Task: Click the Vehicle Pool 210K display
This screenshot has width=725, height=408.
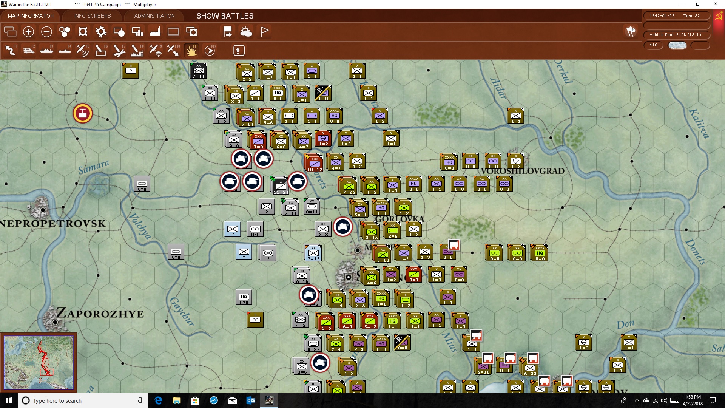Action: [677, 35]
